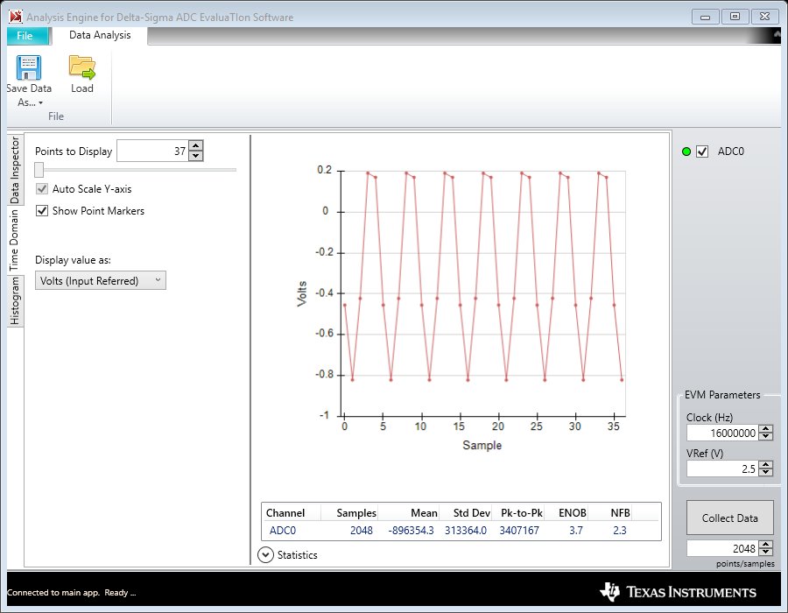
Task: Select the ADC0 row in statistics table
Action: 461,530
